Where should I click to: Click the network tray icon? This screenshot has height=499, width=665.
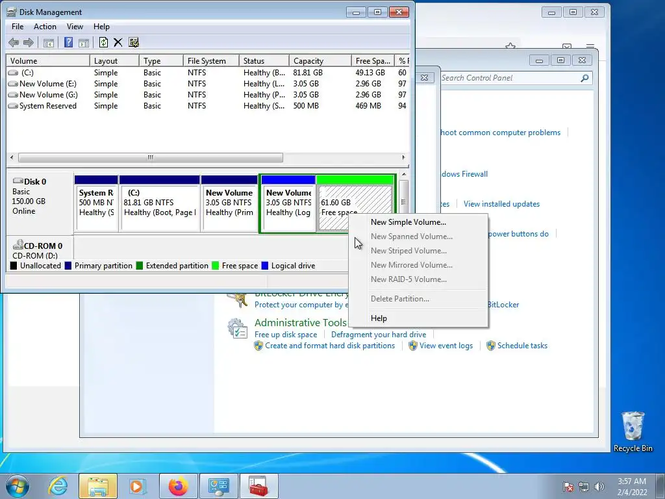(x=584, y=487)
